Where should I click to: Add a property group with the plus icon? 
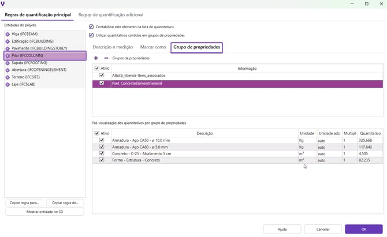(x=96, y=58)
